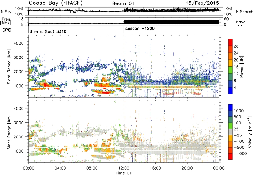Click the '3000' tick on the velocity panel
The height and width of the screenshot is (175, 253).
(x=19, y=123)
